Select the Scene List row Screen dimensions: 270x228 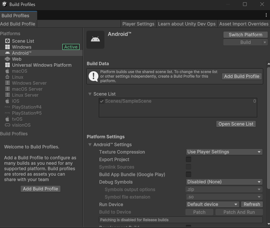click(41, 41)
